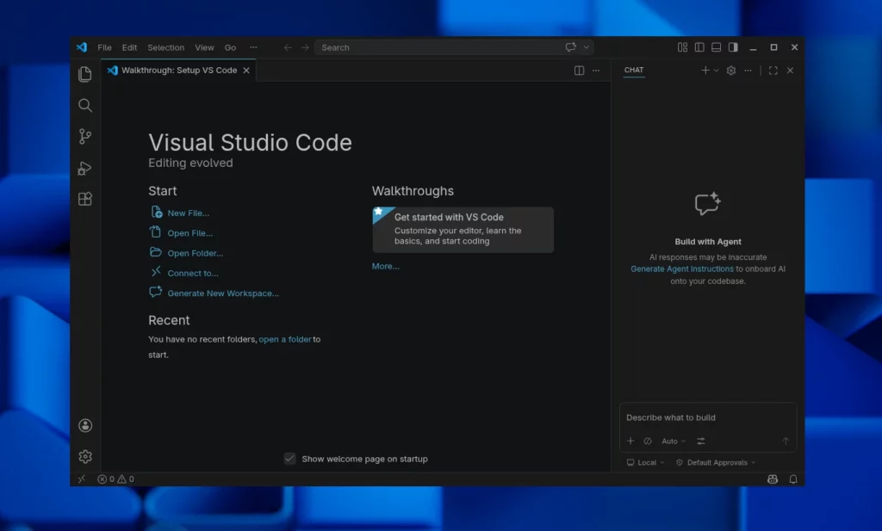Image resolution: width=882 pixels, height=531 pixels.
Task: Toggle the Secondary Side Bar visibility icon
Action: tap(733, 47)
